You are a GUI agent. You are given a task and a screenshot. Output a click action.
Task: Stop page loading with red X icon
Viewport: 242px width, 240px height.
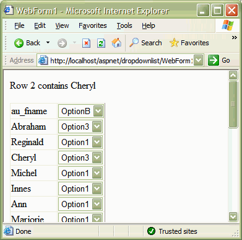86,43
